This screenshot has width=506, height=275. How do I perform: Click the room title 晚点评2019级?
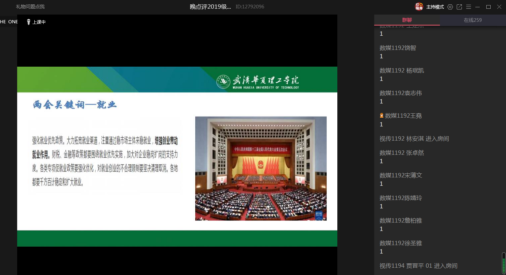pyautogui.click(x=210, y=7)
